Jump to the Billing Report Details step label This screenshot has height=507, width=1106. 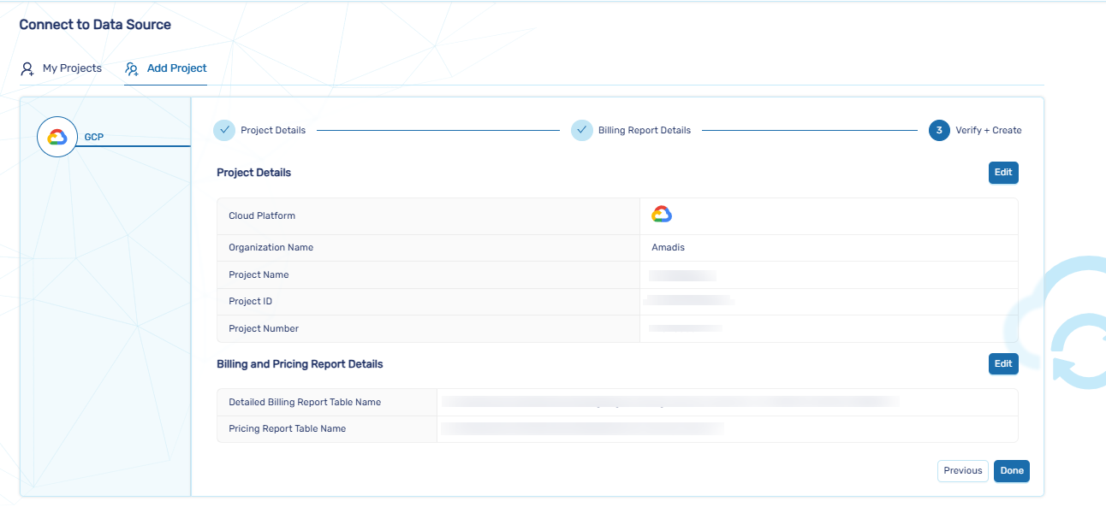pyautogui.click(x=644, y=130)
